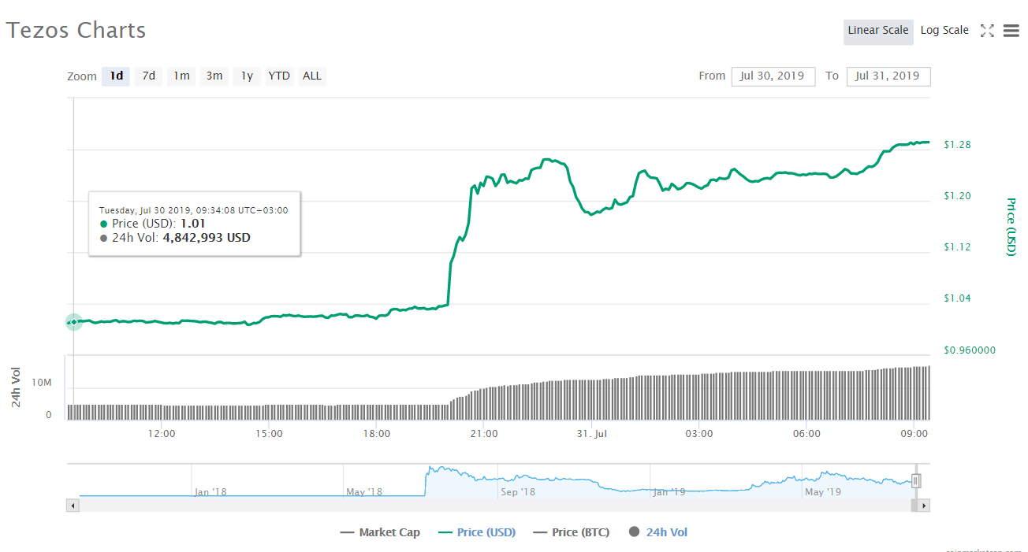Toggle fullscreen chart view icon
Image resolution: width=1028 pixels, height=552 pixels.
coord(987,31)
